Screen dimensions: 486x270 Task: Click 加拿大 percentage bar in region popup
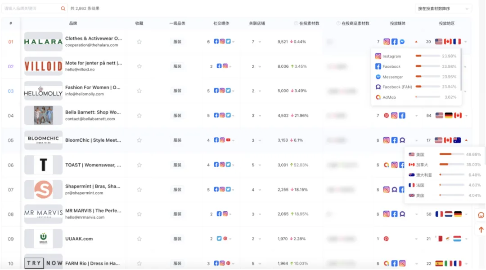[x=452, y=164]
